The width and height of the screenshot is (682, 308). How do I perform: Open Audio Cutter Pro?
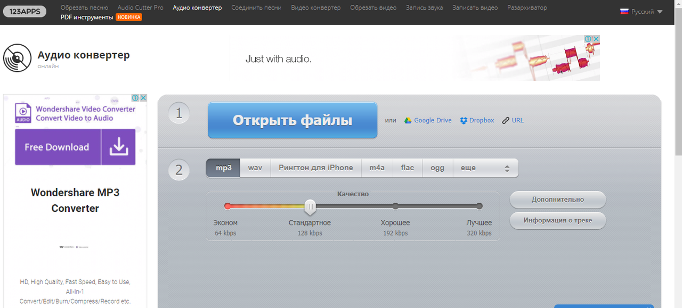click(x=141, y=7)
